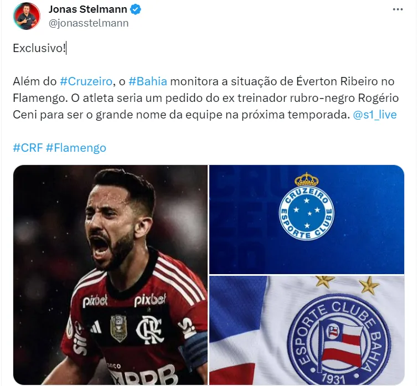Click the Jonas Stelmann display name
This screenshot has width=418, height=386.
click(87, 9)
